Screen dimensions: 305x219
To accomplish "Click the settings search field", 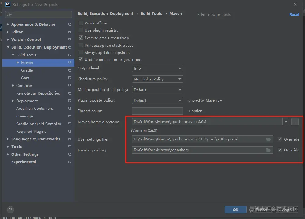I will pyautogui.click(x=38, y=15).
